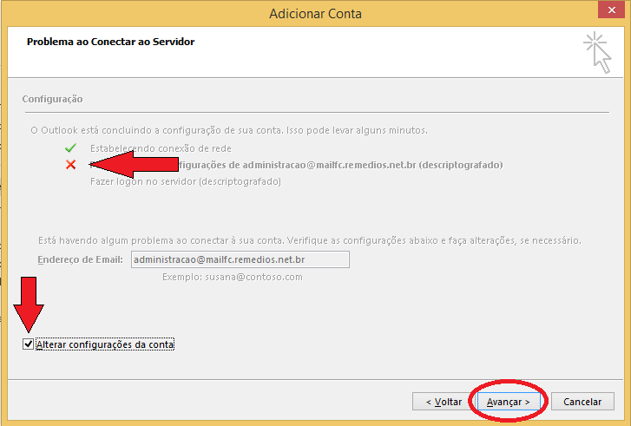
Task: Click the 'Exemplo: susana@contoso.com' hint text
Action: point(233,277)
